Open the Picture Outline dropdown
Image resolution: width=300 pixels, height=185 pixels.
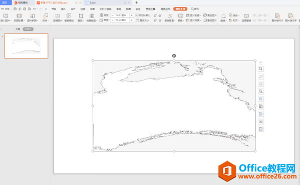pos(194,15)
